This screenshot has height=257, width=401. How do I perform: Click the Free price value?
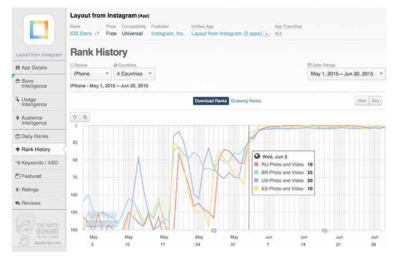pyautogui.click(x=111, y=33)
